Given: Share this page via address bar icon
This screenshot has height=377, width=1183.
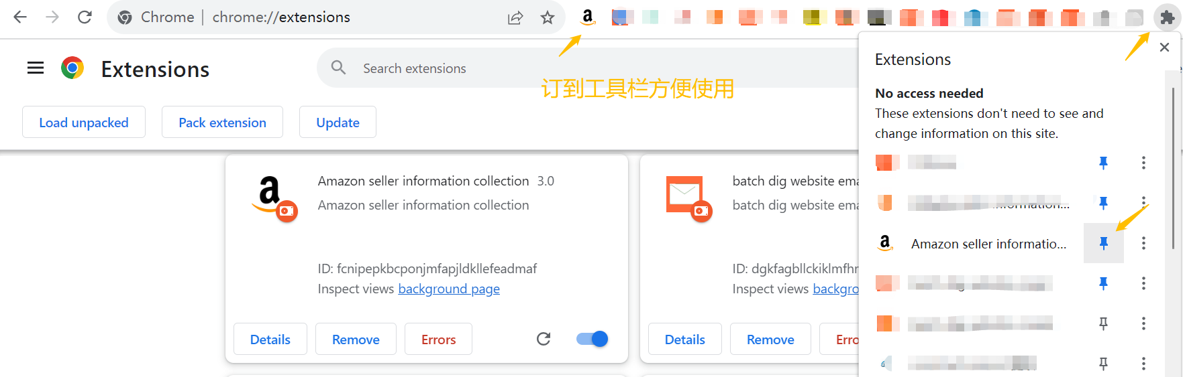Looking at the screenshot, I should [515, 17].
